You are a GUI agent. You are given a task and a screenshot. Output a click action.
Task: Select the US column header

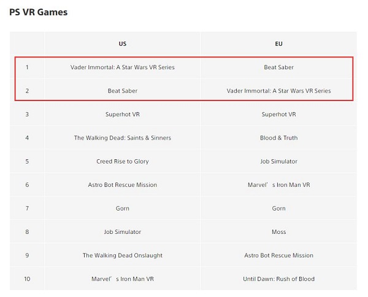(122, 43)
